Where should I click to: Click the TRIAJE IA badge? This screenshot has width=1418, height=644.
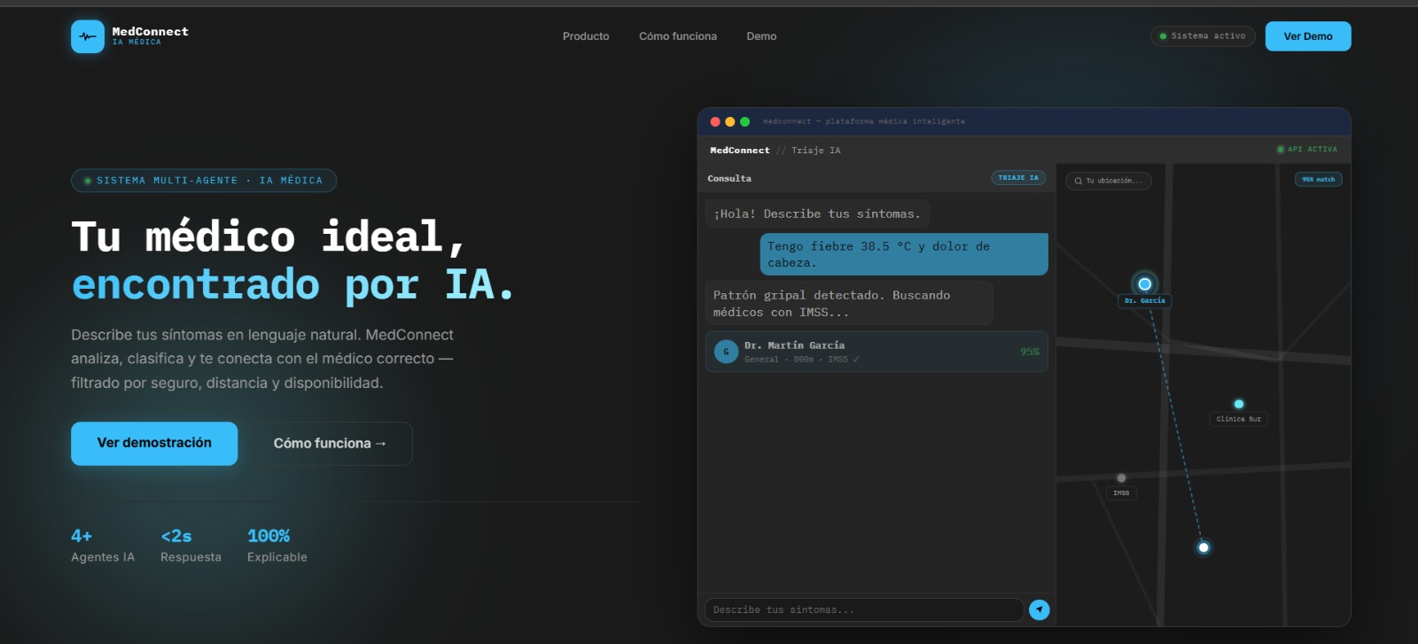(1018, 178)
